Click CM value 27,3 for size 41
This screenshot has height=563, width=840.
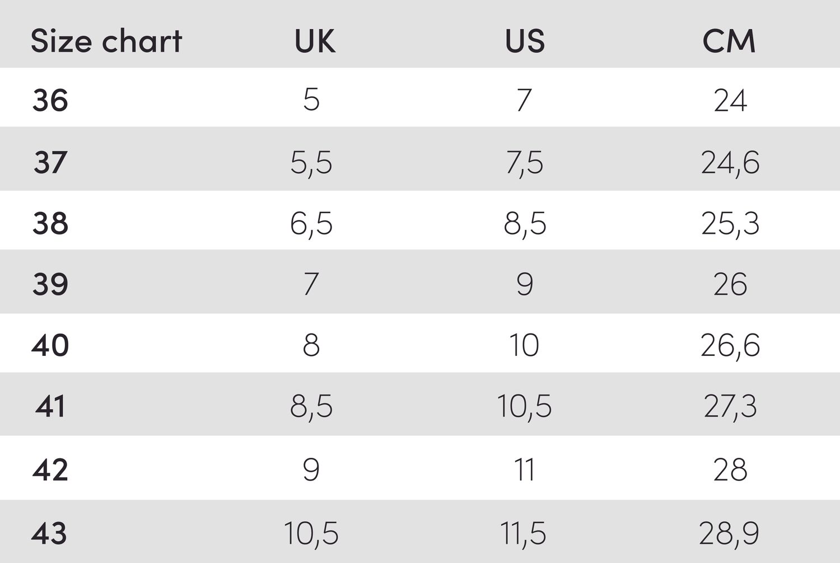click(730, 406)
